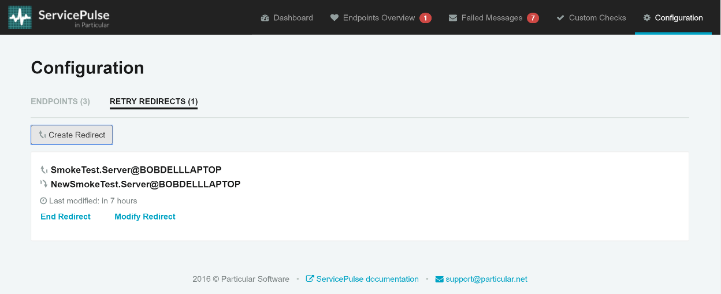Click the footer envelope icon
The height and width of the screenshot is (294, 721).
[439, 279]
